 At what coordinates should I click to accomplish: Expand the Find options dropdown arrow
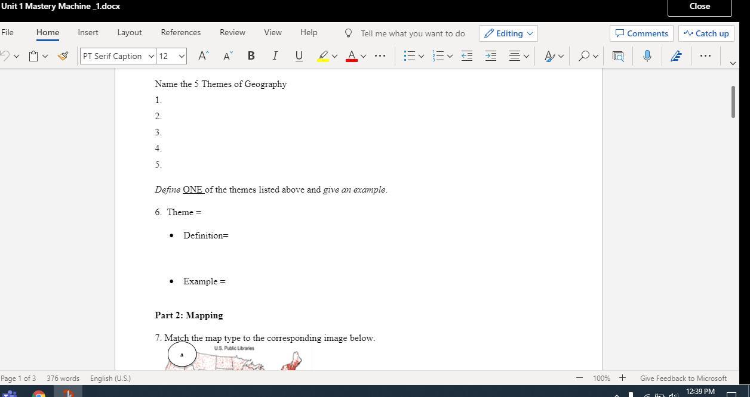click(595, 56)
